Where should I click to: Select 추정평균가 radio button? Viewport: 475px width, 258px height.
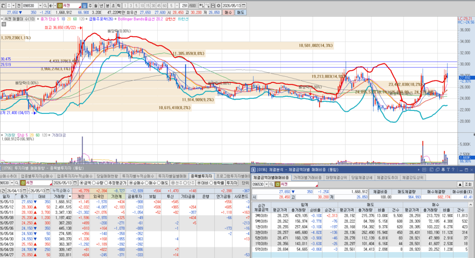(x=106, y=183)
